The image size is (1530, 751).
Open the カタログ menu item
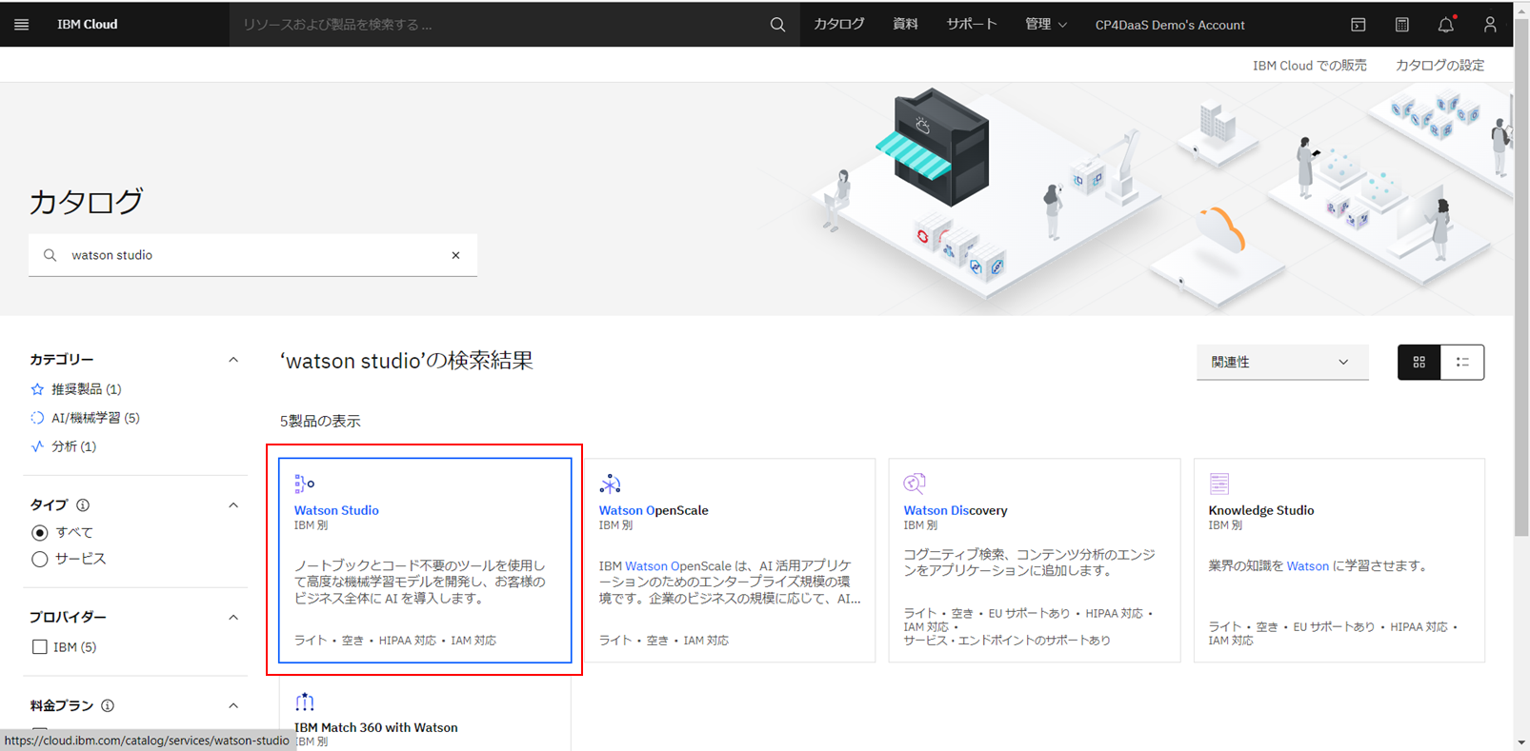pos(838,25)
